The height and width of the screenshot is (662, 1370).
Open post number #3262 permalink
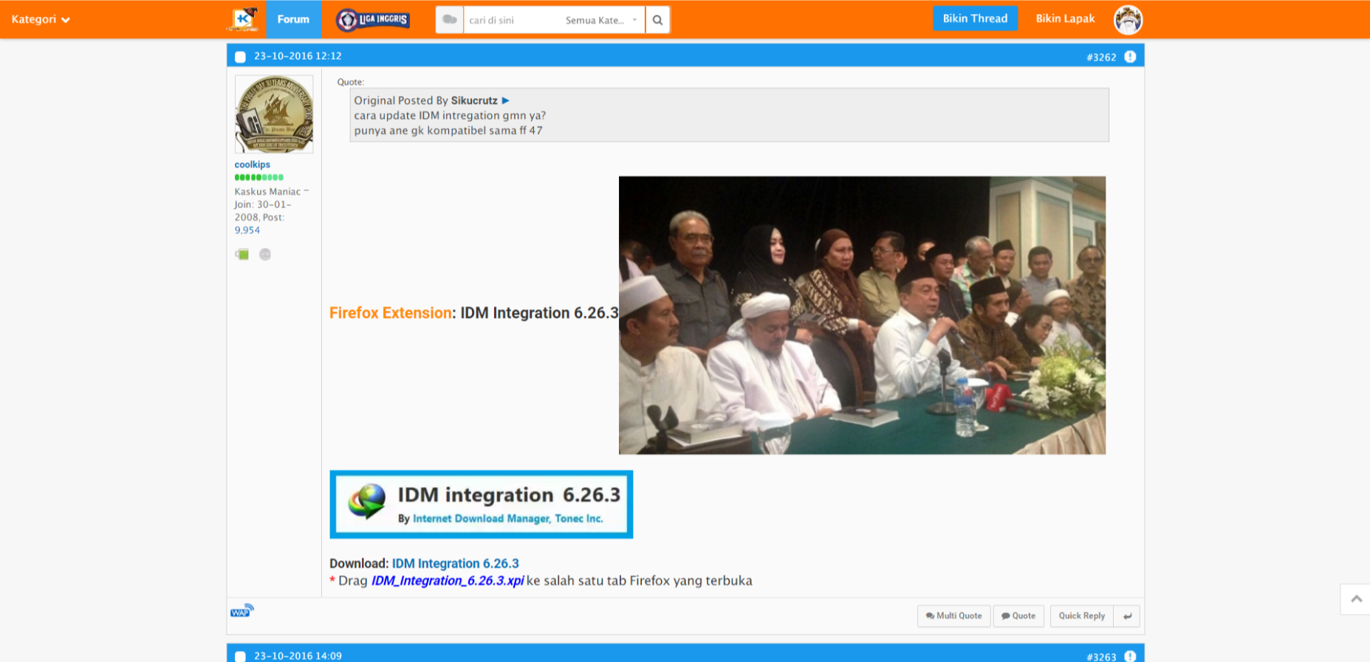click(x=1101, y=57)
